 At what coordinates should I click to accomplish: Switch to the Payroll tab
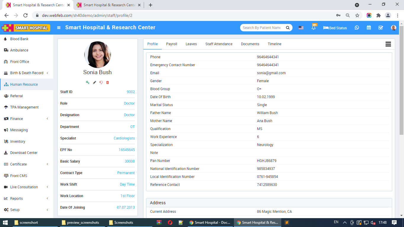(172, 44)
